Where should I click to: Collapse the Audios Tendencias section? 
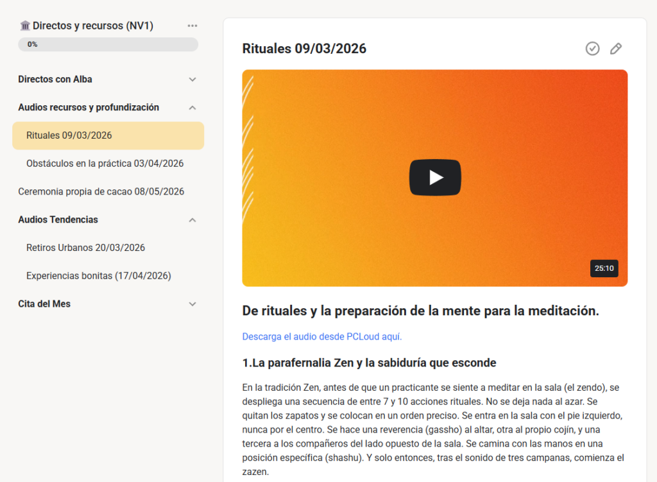(x=192, y=220)
